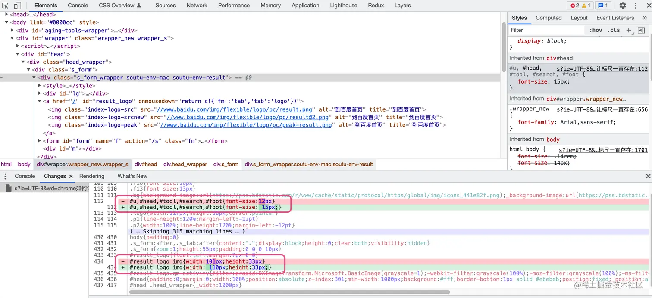Viewport: 652px width, 298px height.
Task: Open the DevTools three-dot customize menu
Action: tap(636, 6)
